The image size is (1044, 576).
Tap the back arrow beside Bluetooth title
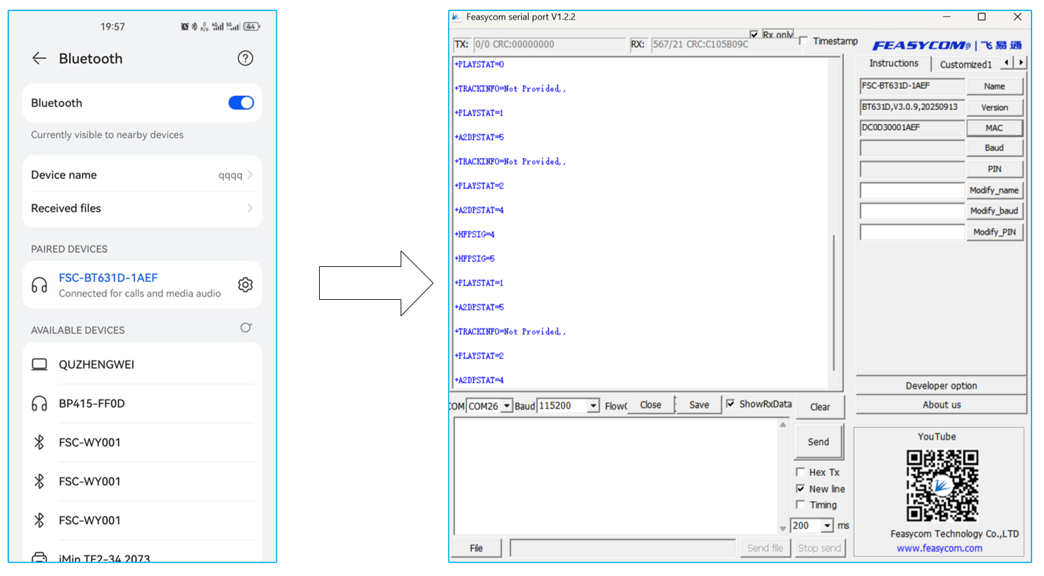(39, 59)
